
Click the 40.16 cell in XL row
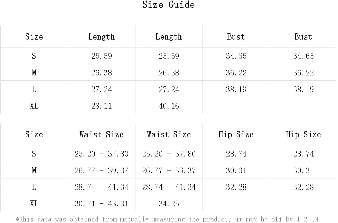(x=169, y=106)
